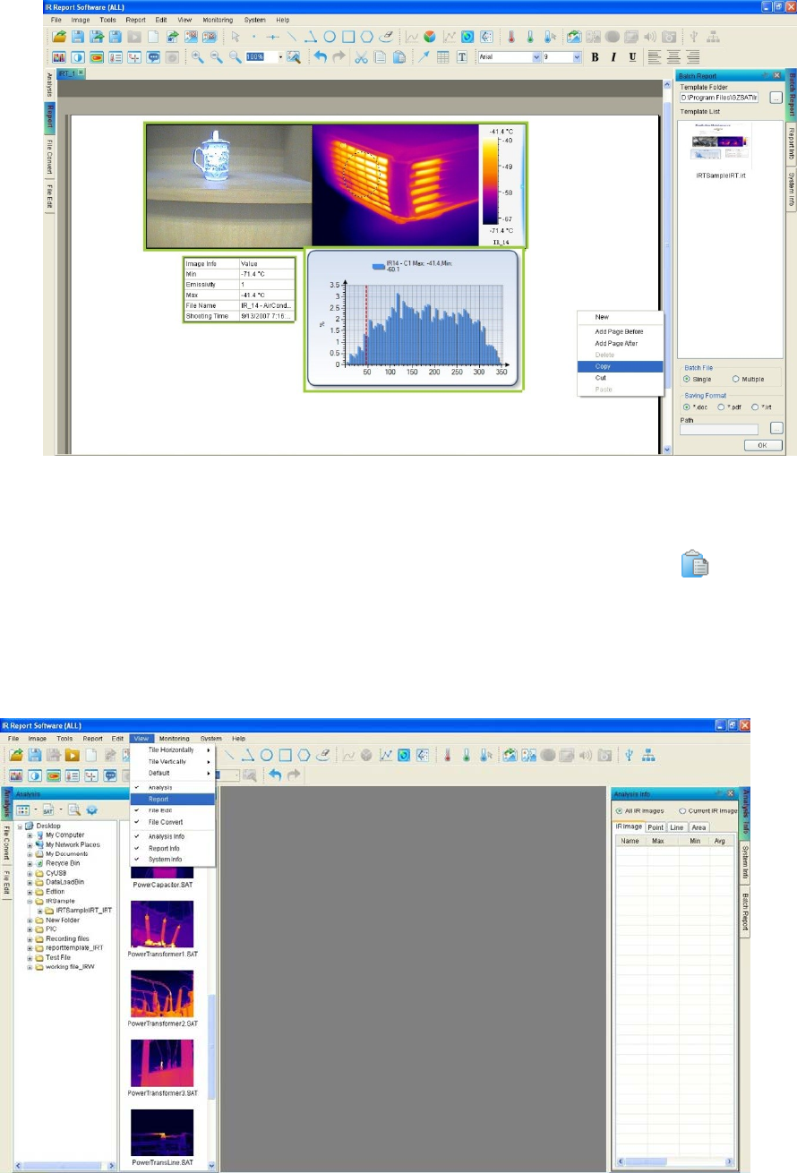Click the gear settings icon in the Analysis panel
797x1173 pixels.
point(91,810)
